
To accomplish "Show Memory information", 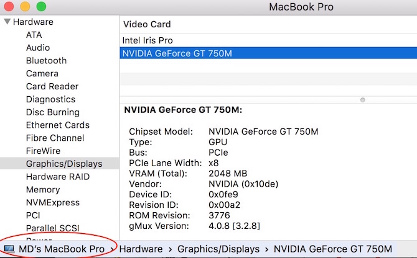I will 43,190.
